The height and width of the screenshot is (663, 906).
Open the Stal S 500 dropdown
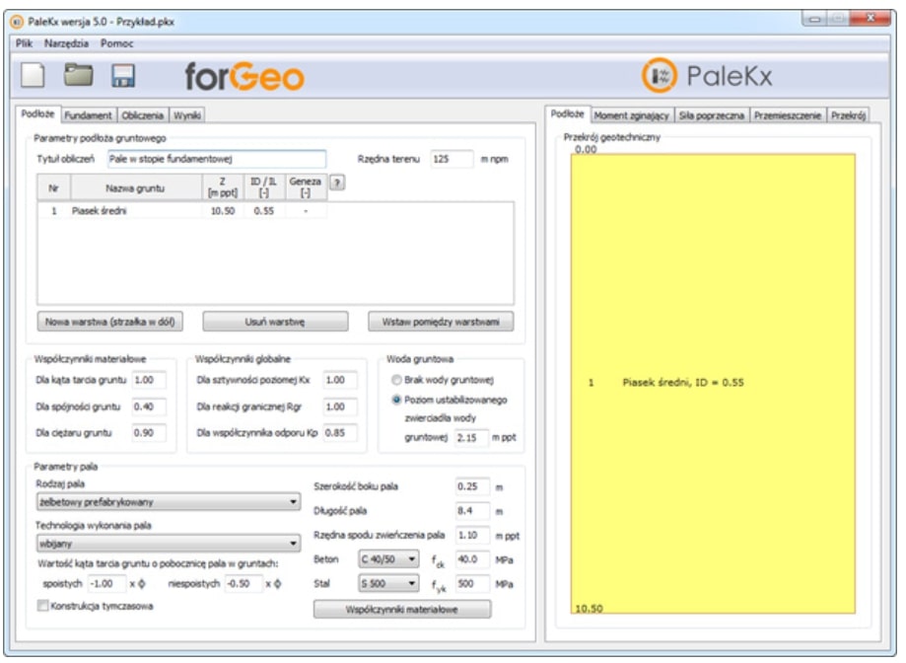pyautogui.click(x=388, y=584)
